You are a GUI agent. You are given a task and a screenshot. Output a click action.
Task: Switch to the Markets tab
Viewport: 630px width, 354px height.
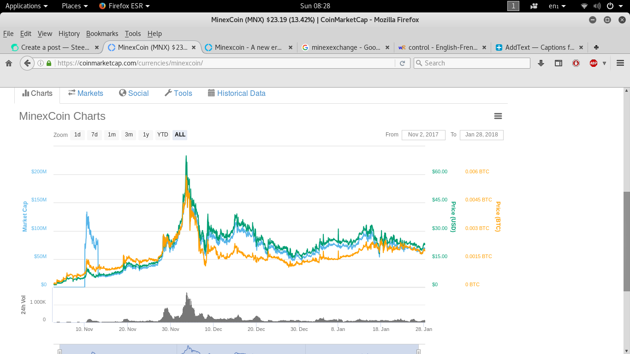[86, 93]
